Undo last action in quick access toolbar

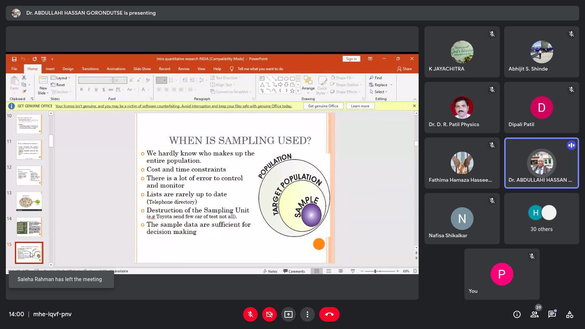[x=23, y=59]
